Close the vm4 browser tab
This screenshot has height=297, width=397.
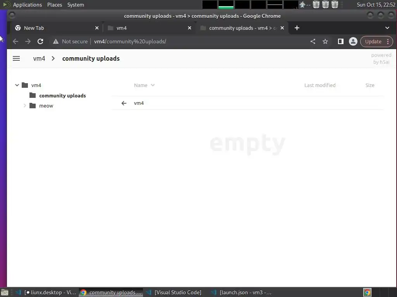tap(189, 28)
